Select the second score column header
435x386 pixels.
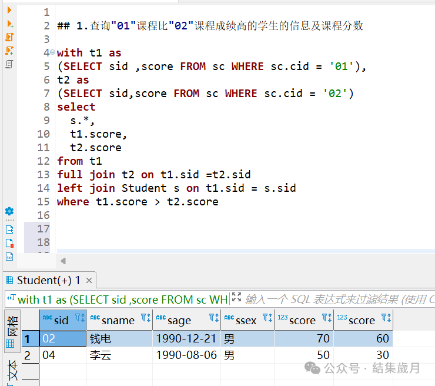point(363,320)
